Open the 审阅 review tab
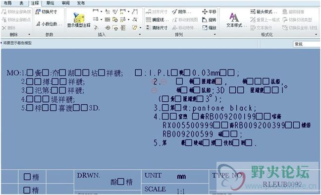Screen dimensions: 321x195 (x=66, y=3)
